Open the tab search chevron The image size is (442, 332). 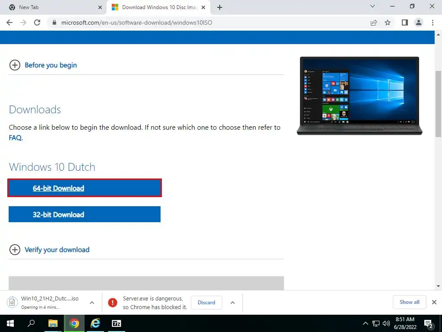(x=373, y=6)
